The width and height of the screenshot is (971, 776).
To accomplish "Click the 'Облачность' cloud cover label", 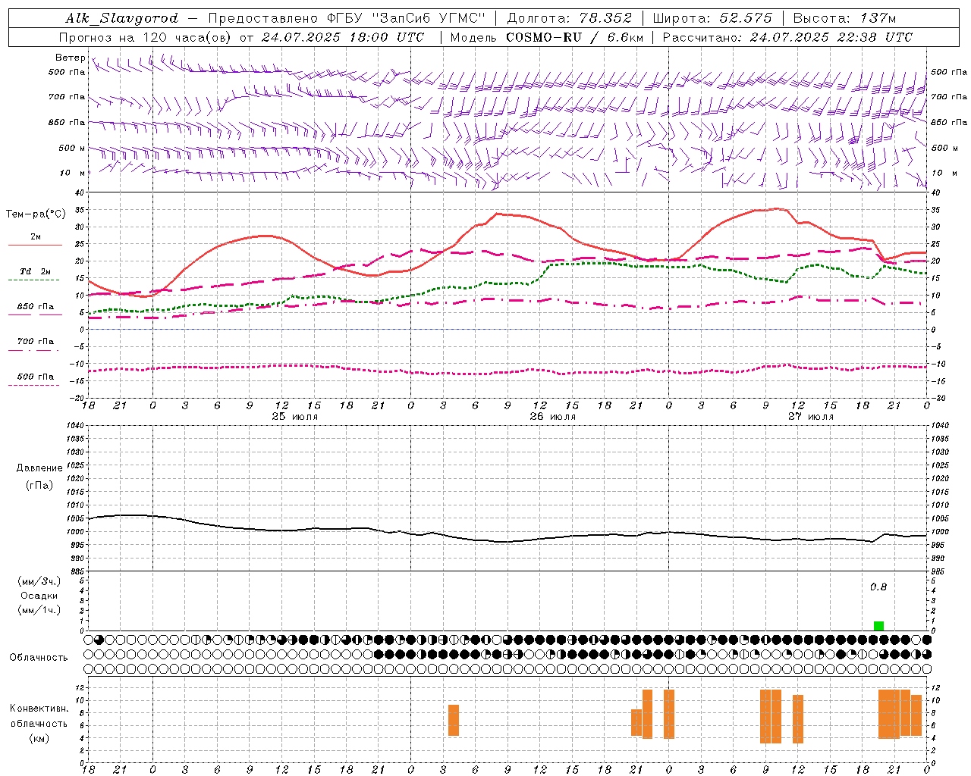I will pyautogui.click(x=39, y=657).
